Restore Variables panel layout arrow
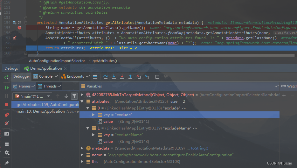The width and height of the screenshot is (297, 168). click(277, 86)
